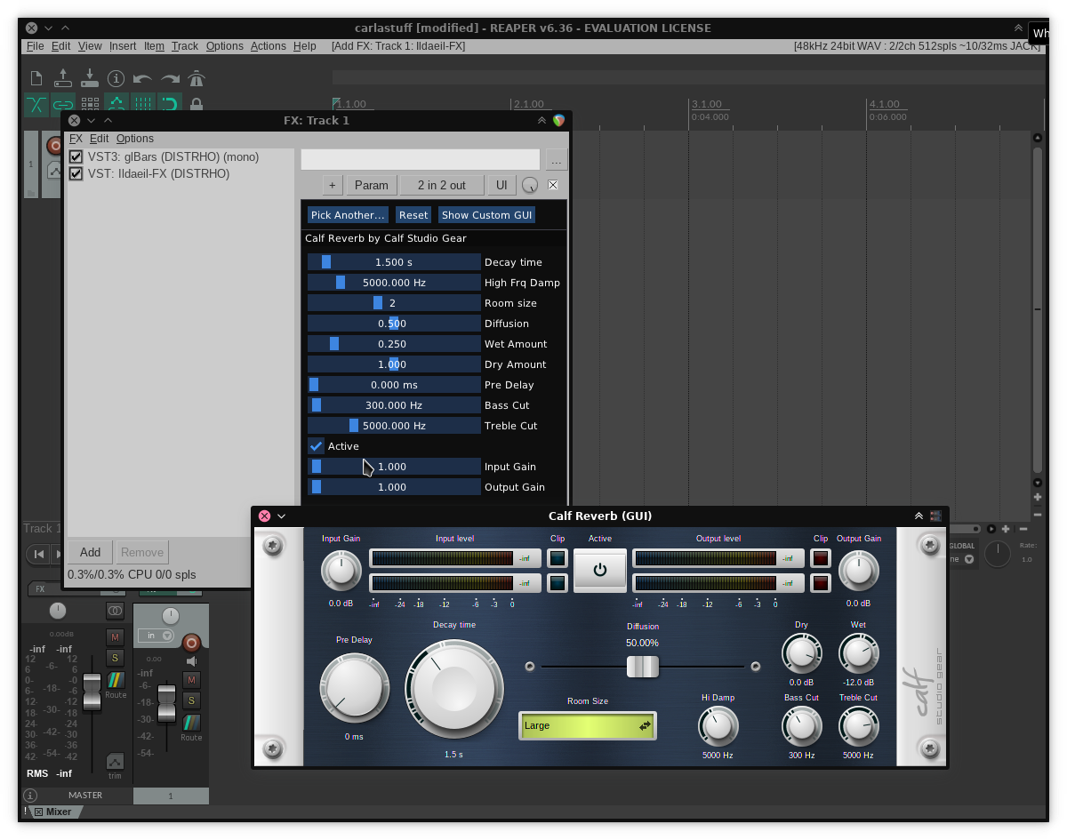Solo track 1 in the mixer
The width and height of the screenshot is (1067, 840).
pyautogui.click(x=191, y=700)
